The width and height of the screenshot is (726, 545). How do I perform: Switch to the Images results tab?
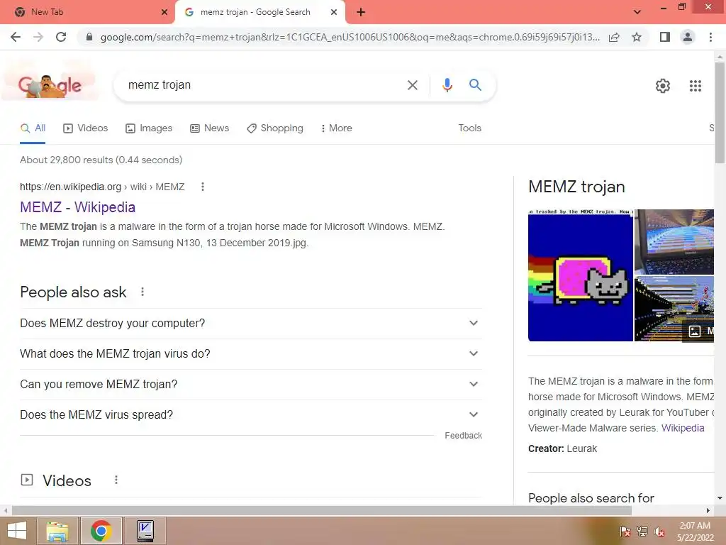[149, 128]
